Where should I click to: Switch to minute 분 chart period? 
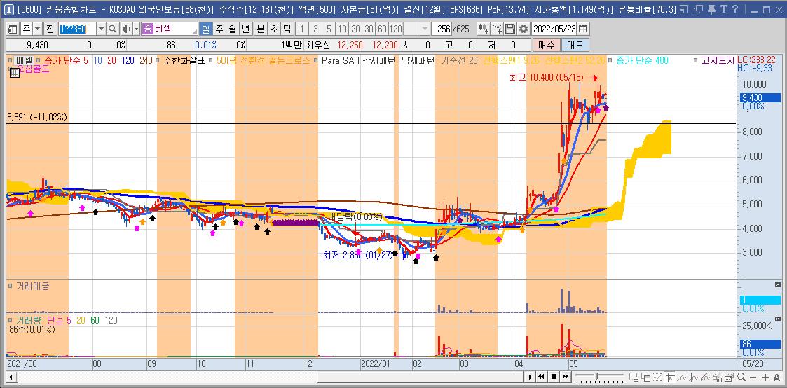point(261,29)
